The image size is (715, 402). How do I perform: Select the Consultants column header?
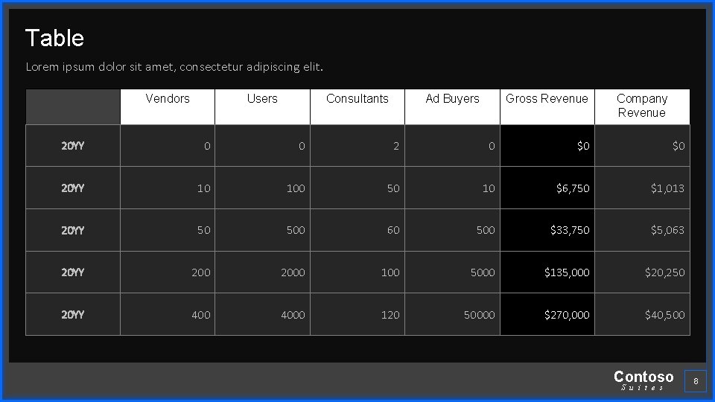point(357,106)
